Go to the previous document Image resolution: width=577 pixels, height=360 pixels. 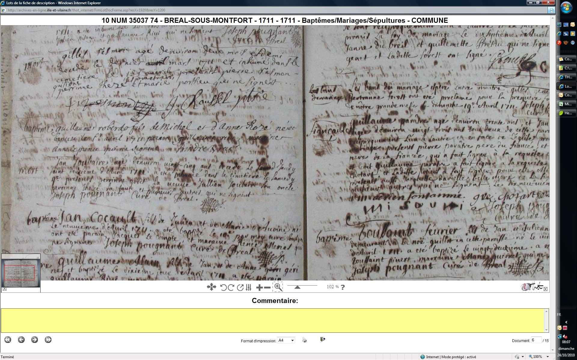tap(21, 340)
